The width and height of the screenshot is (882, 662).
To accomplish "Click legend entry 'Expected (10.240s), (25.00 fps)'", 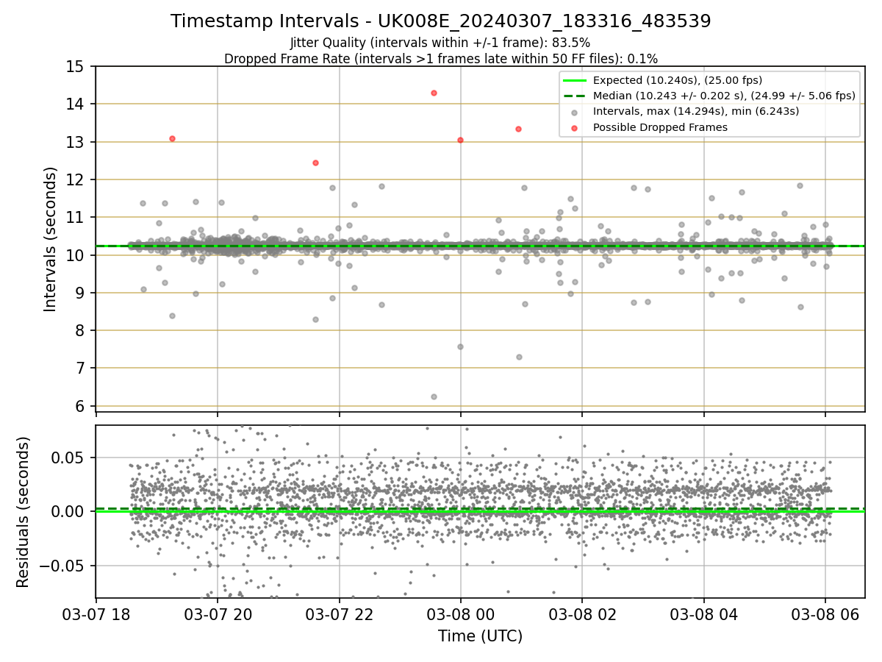I will click(677, 80).
